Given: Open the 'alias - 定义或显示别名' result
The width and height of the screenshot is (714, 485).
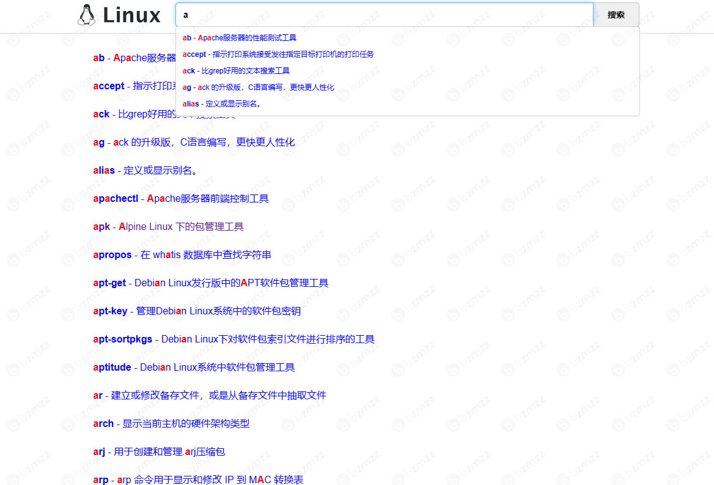Looking at the screenshot, I should coord(146,170).
